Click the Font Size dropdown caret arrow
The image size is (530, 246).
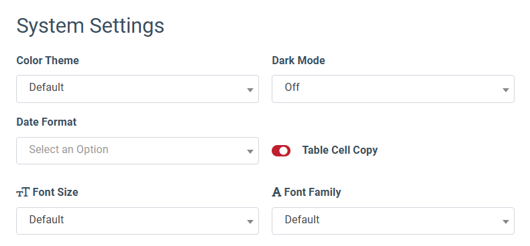[250, 222]
